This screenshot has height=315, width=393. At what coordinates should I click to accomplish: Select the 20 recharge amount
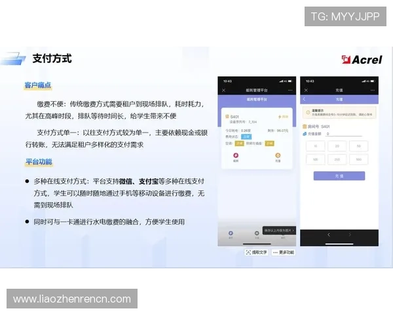(337, 146)
